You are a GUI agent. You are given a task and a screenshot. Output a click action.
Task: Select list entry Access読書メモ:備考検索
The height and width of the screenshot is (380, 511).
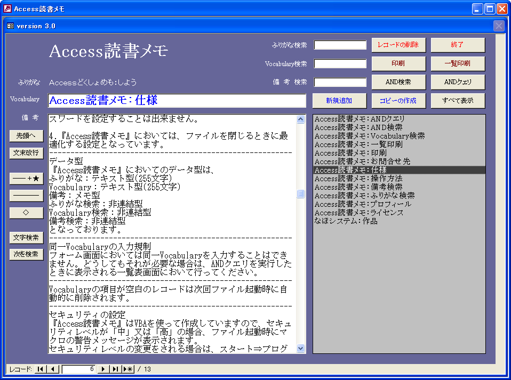pyautogui.click(x=399, y=187)
